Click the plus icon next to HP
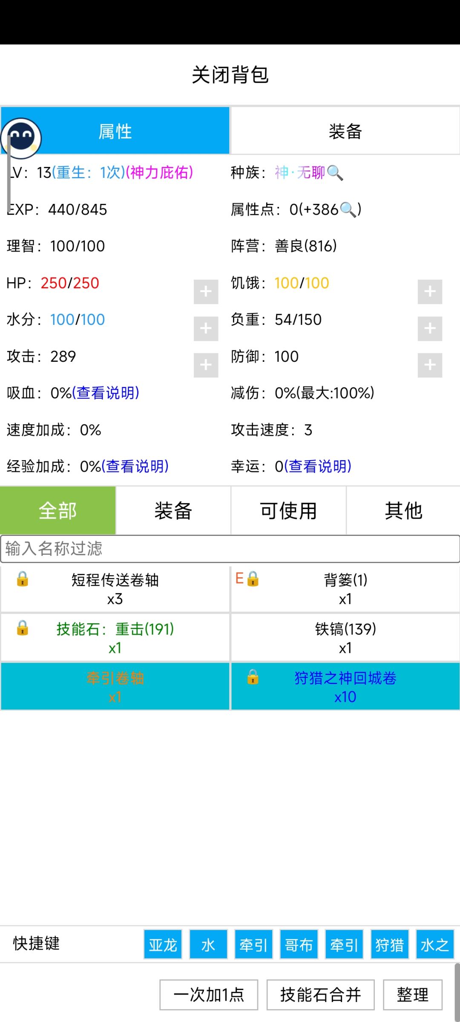The width and height of the screenshot is (460, 1022). pyautogui.click(x=206, y=292)
